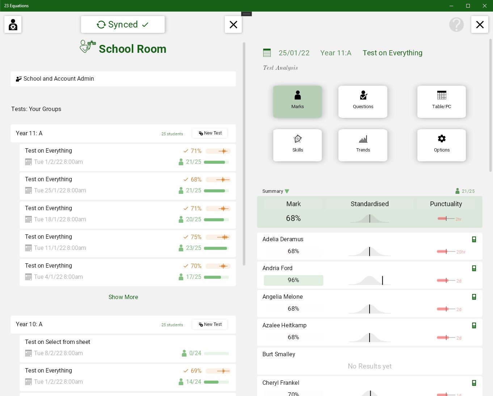Click the left panel vertical scrollbar
The image size is (493, 396).
pos(244,154)
